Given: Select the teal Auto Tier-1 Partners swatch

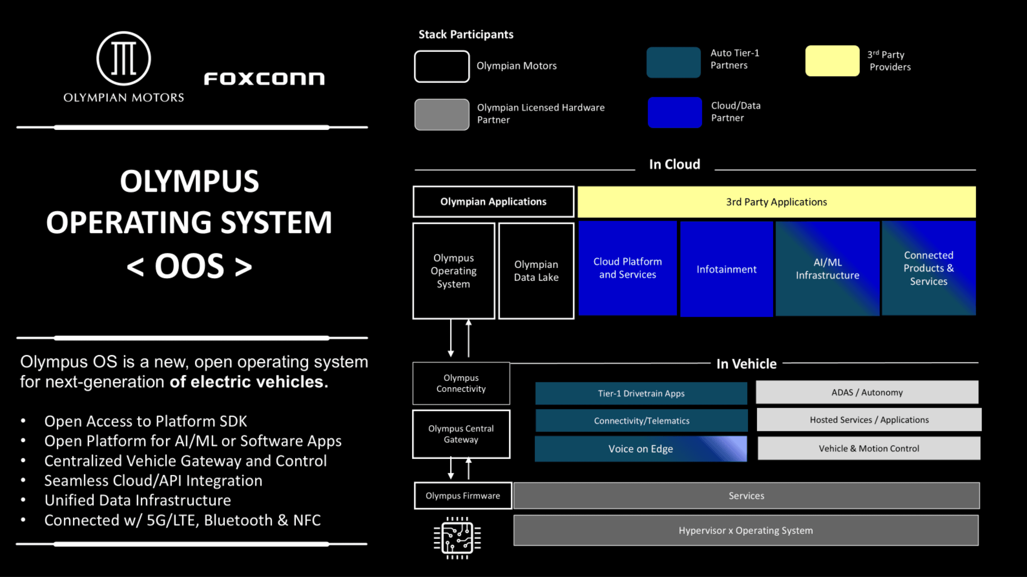Looking at the screenshot, I should [x=674, y=62].
